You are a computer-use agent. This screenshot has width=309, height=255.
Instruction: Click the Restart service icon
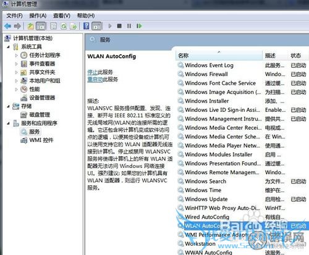[139, 26]
